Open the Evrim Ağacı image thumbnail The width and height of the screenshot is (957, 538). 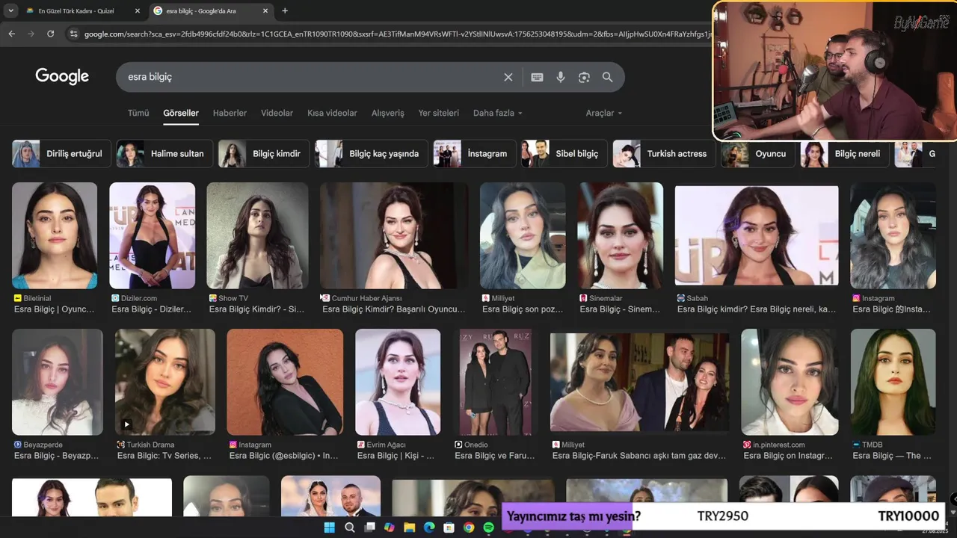(398, 382)
